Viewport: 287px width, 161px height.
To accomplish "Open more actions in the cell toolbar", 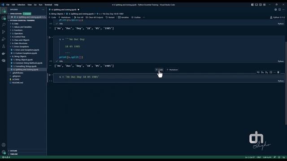I will click(274, 72).
